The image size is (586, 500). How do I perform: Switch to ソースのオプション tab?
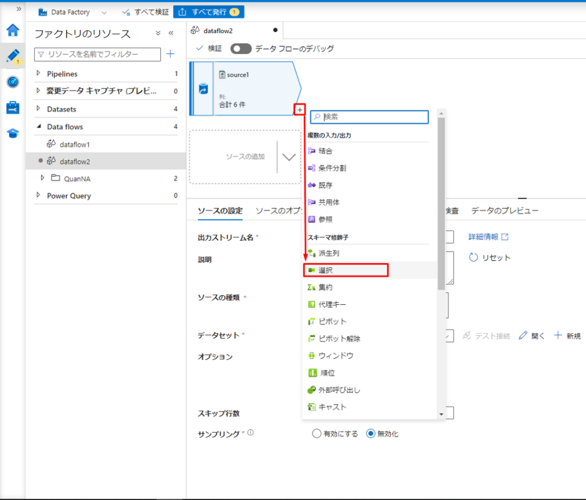click(279, 211)
